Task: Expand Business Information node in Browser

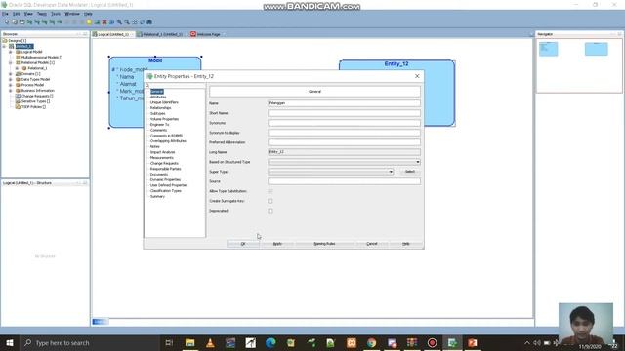Action: click(x=11, y=91)
